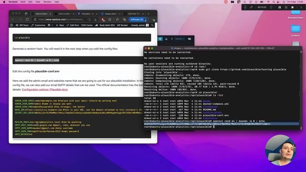The height and width of the screenshot is (172, 306).
Task: Open Wi-Fi status in menu bar
Action: coord(268,2)
